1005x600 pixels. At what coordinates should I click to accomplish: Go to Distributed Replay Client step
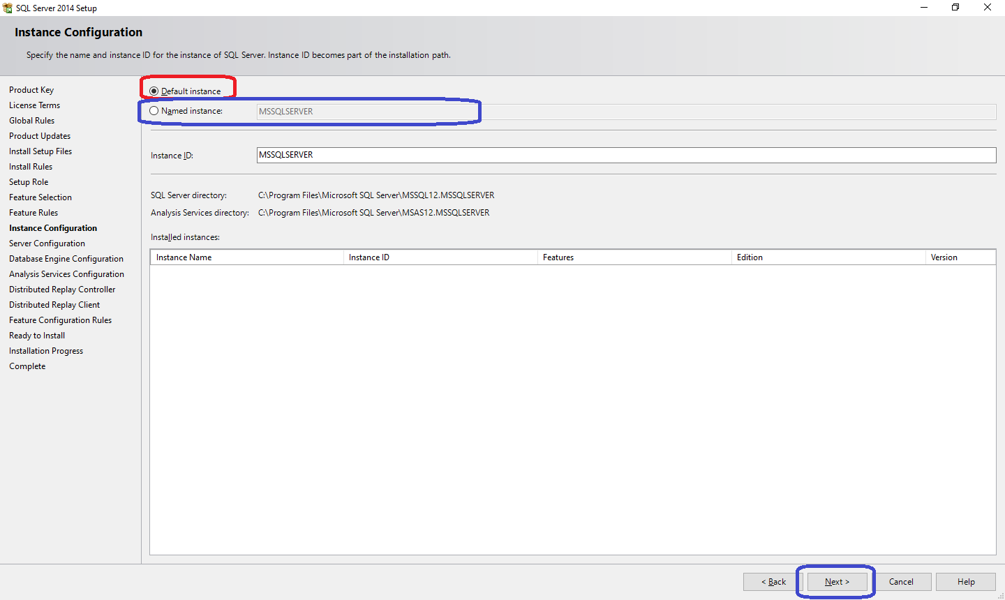coord(54,305)
